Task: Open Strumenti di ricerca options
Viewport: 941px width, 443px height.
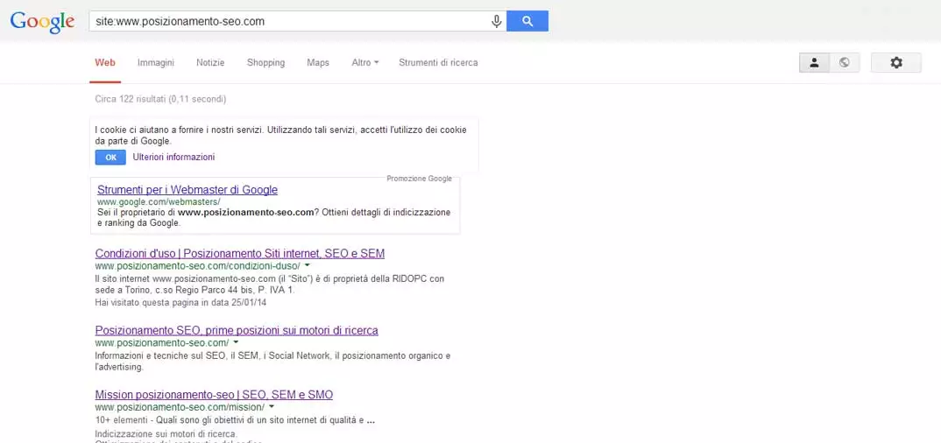Action: pyautogui.click(x=438, y=62)
